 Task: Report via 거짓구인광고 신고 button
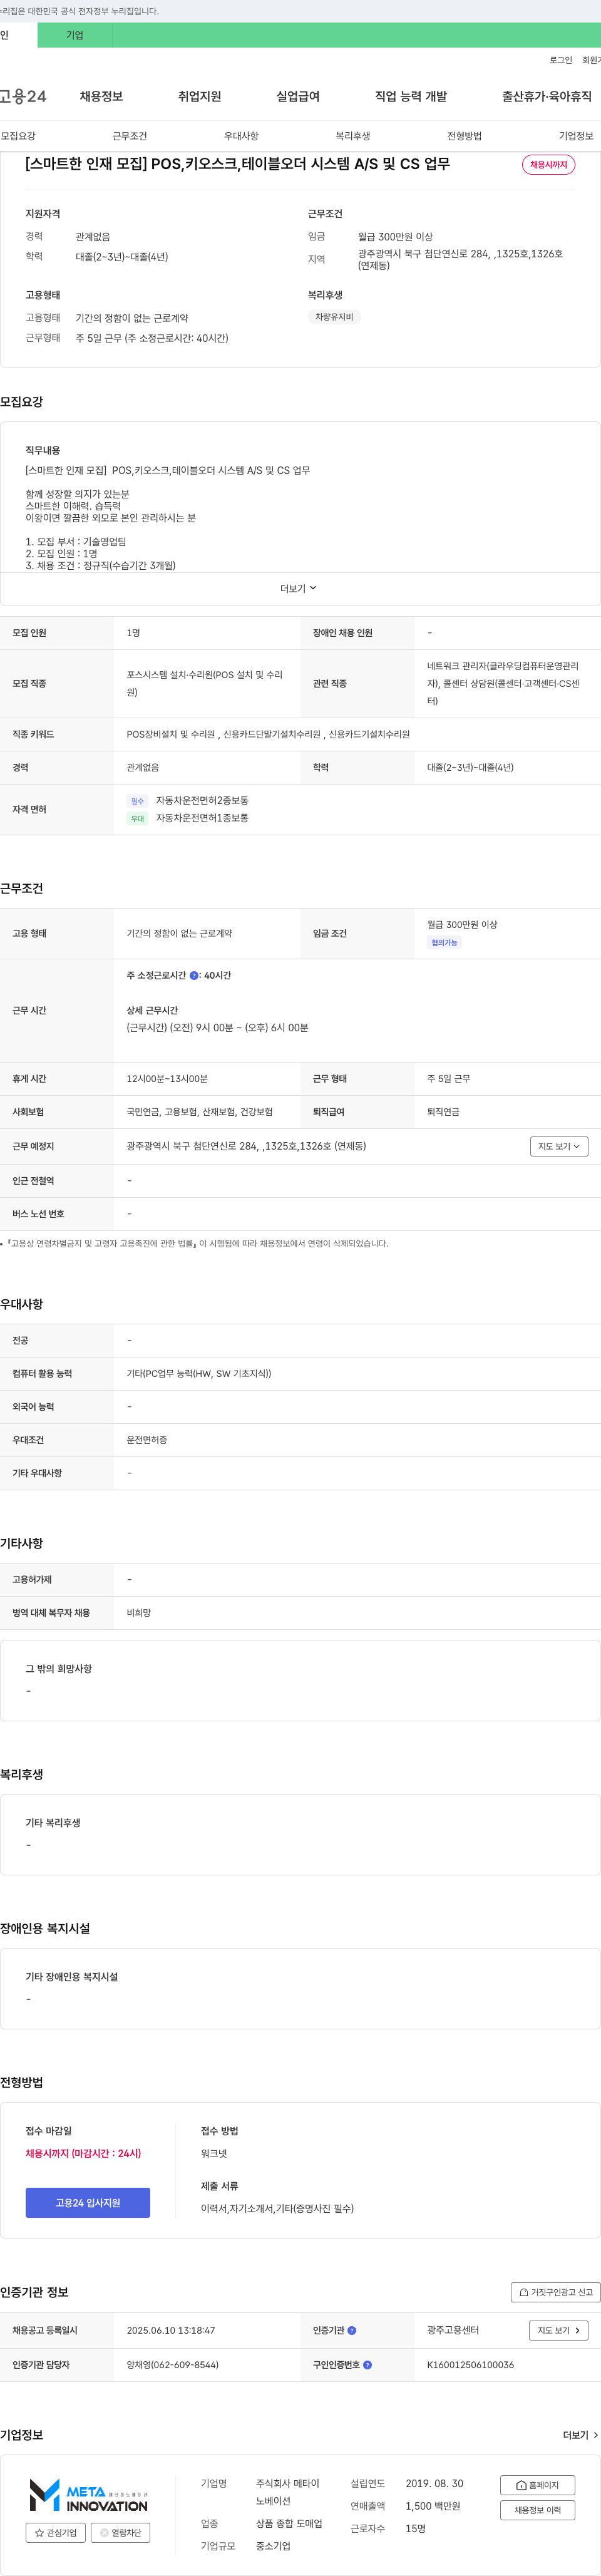(555, 2292)
